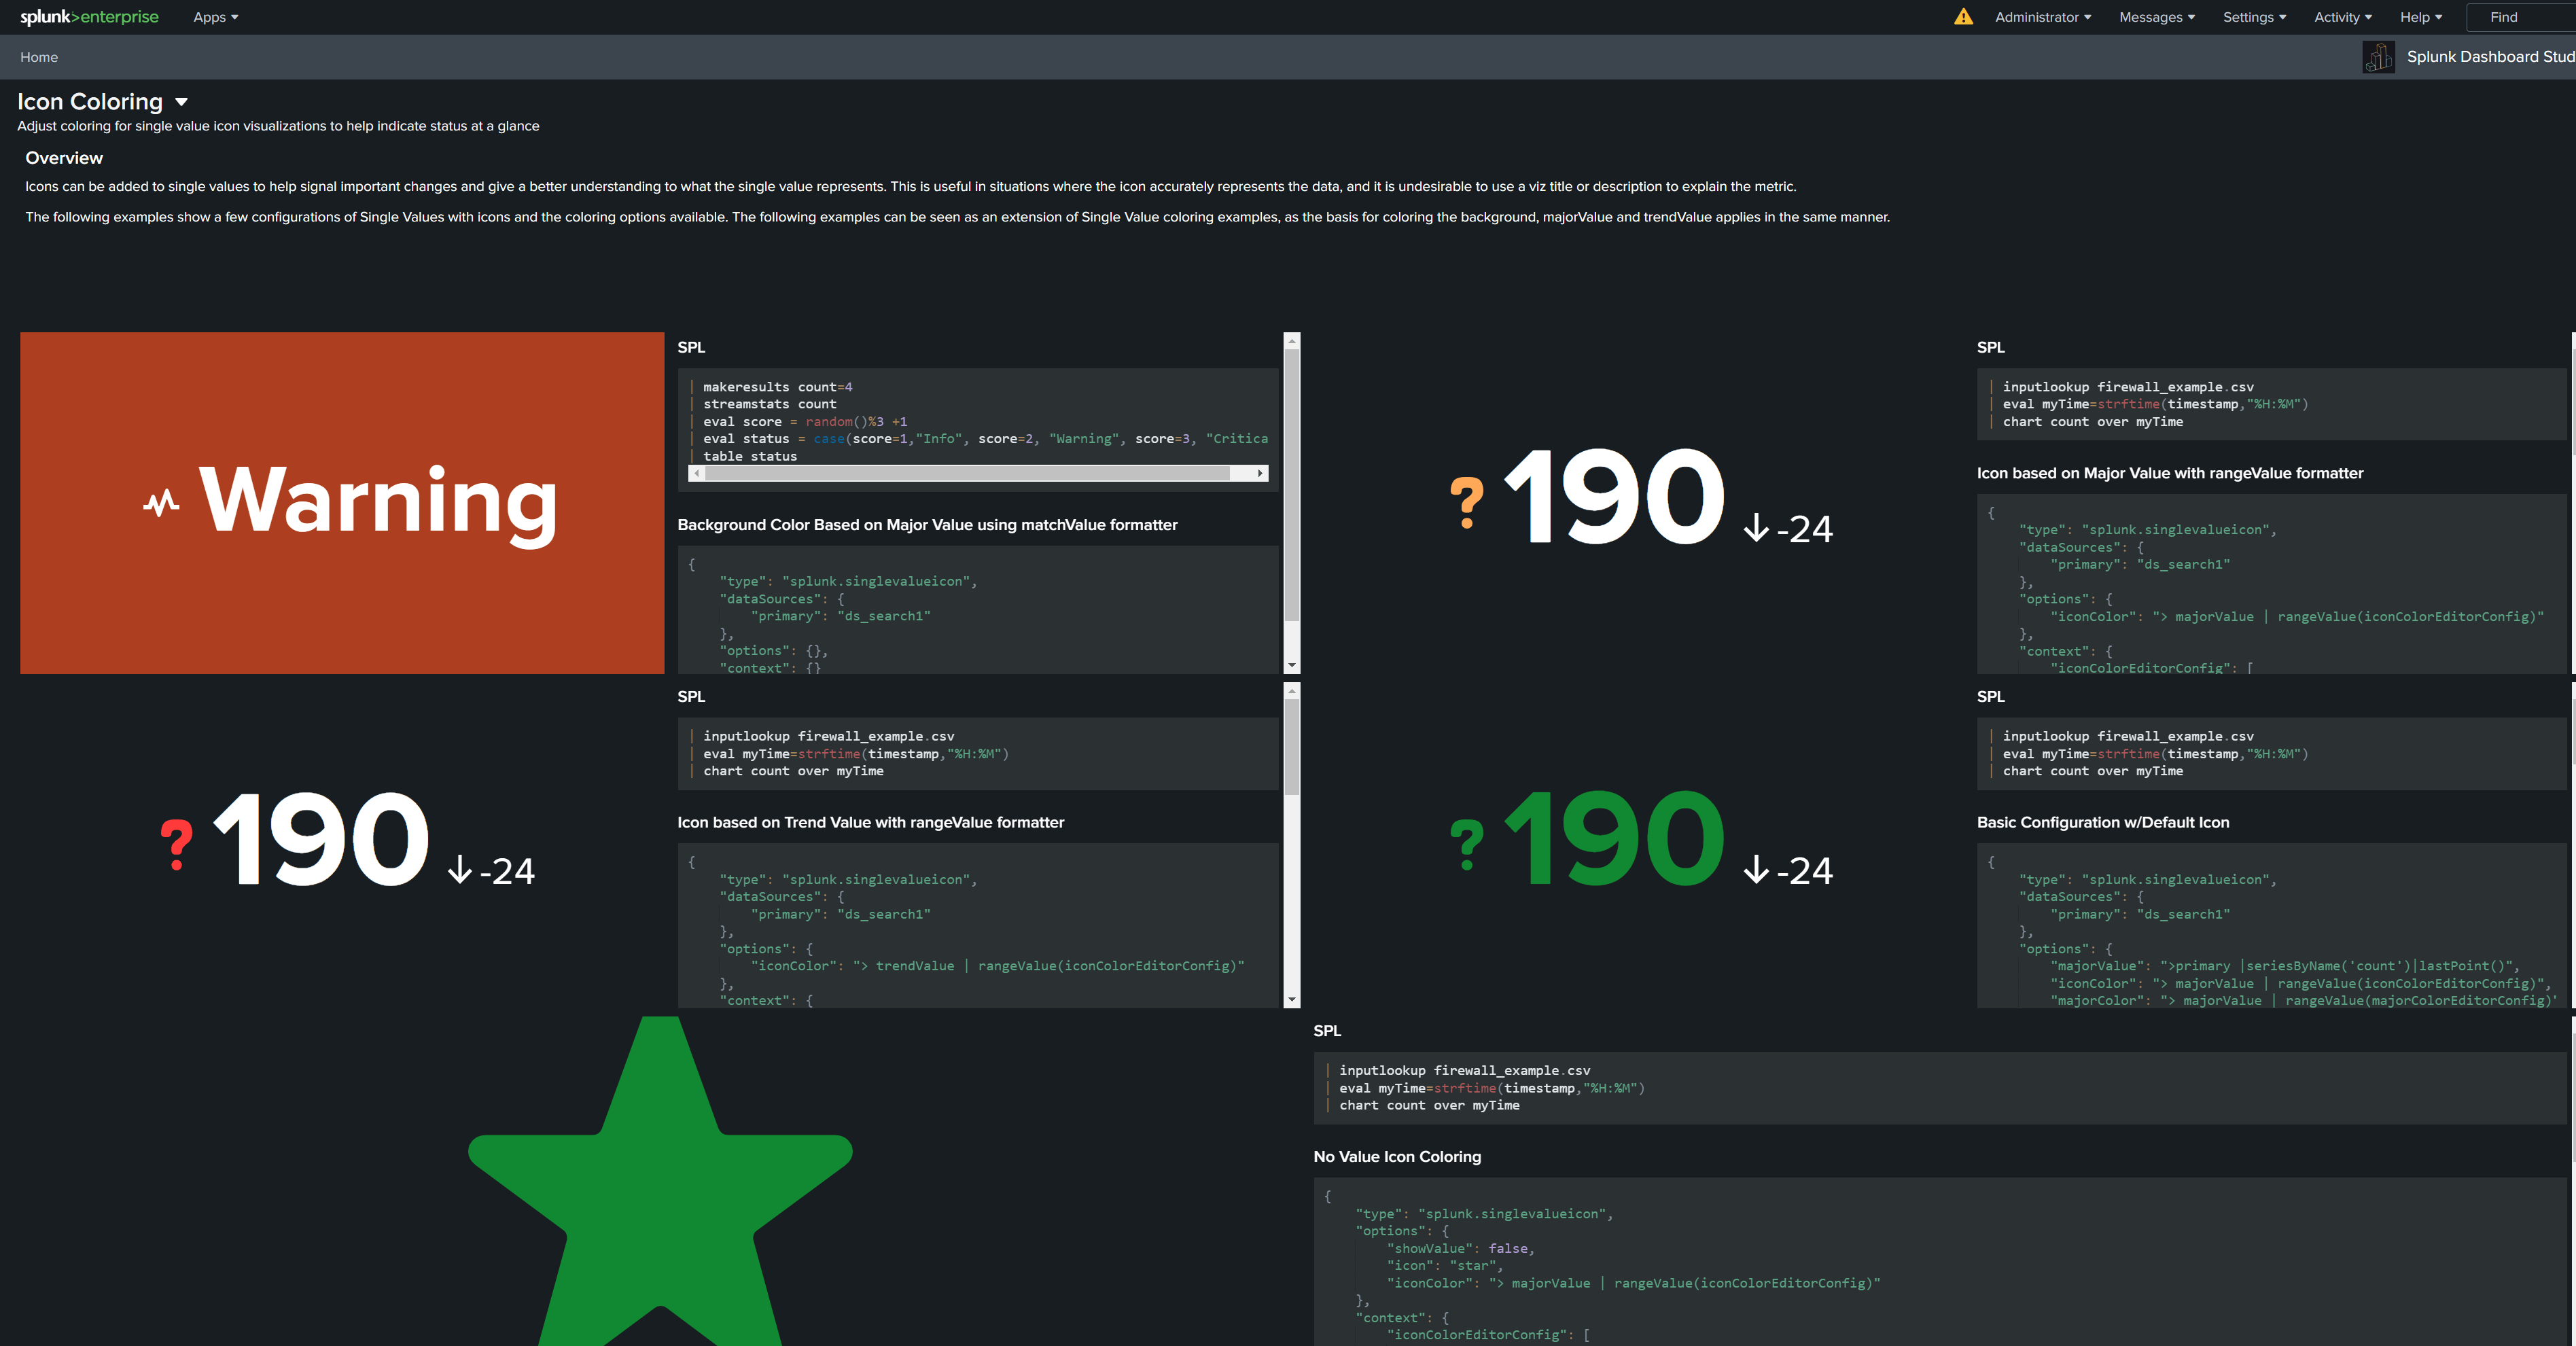This screenshot has width=2576, height=1346.
Task: Click the activity pulse icon beside Warning
Action: pos(161,502)
